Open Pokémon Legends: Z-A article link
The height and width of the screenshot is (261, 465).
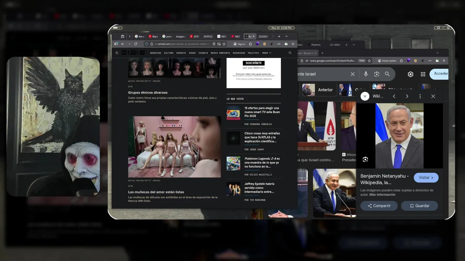262,163
